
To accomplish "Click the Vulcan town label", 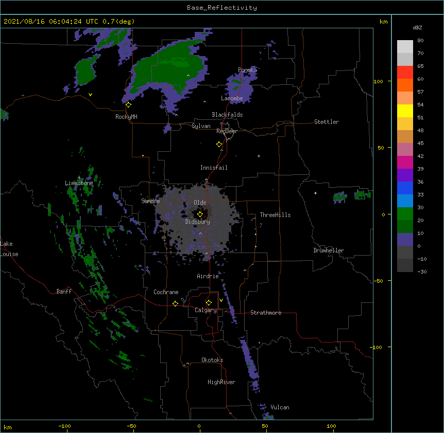I will [x=280, y=407].
